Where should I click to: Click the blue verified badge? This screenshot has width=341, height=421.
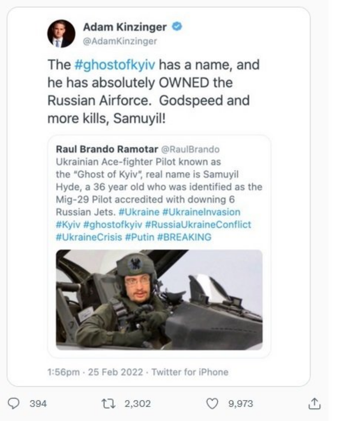click(177, 27)
